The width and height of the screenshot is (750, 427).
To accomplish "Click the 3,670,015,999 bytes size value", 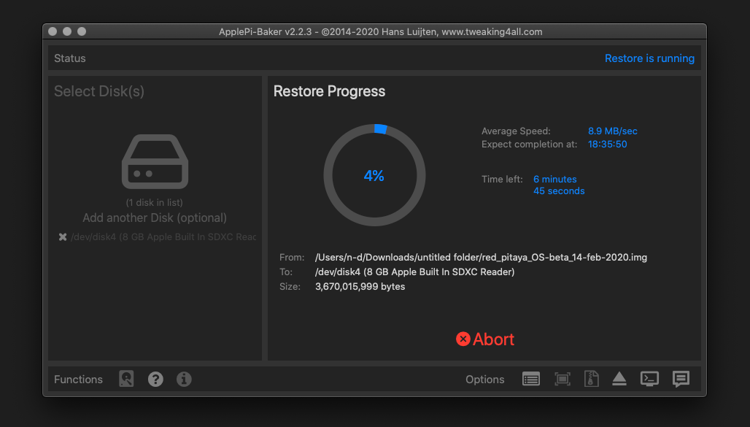I will coord(360,287).
